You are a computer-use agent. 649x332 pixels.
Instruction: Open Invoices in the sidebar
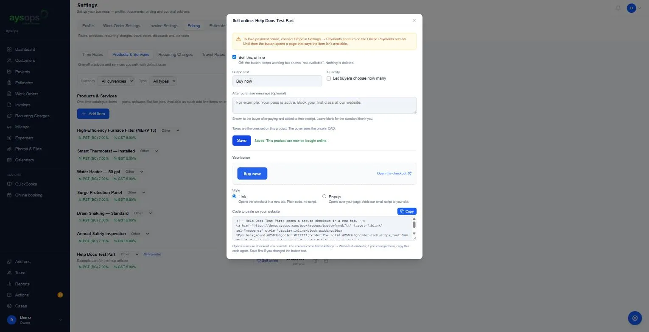click(22, 105)
